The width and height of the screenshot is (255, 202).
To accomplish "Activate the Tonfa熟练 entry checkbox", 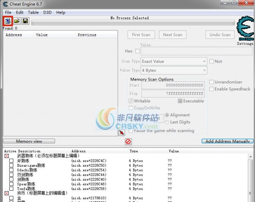I will coord(11,189).
